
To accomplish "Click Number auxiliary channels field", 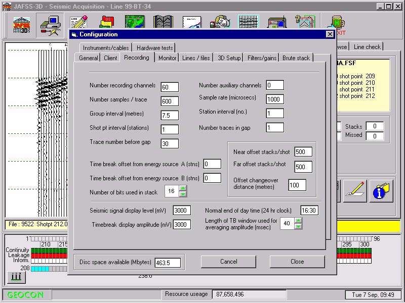I will pos(275,85).
